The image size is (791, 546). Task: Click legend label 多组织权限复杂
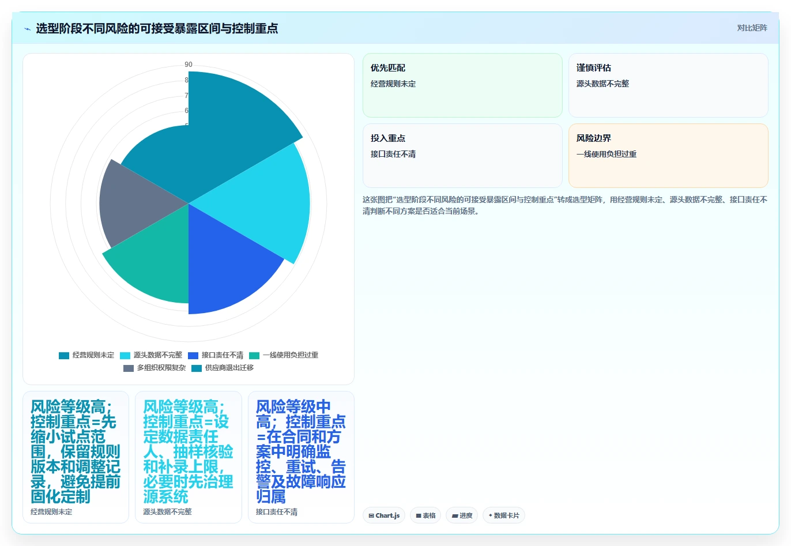click(161, 368)
